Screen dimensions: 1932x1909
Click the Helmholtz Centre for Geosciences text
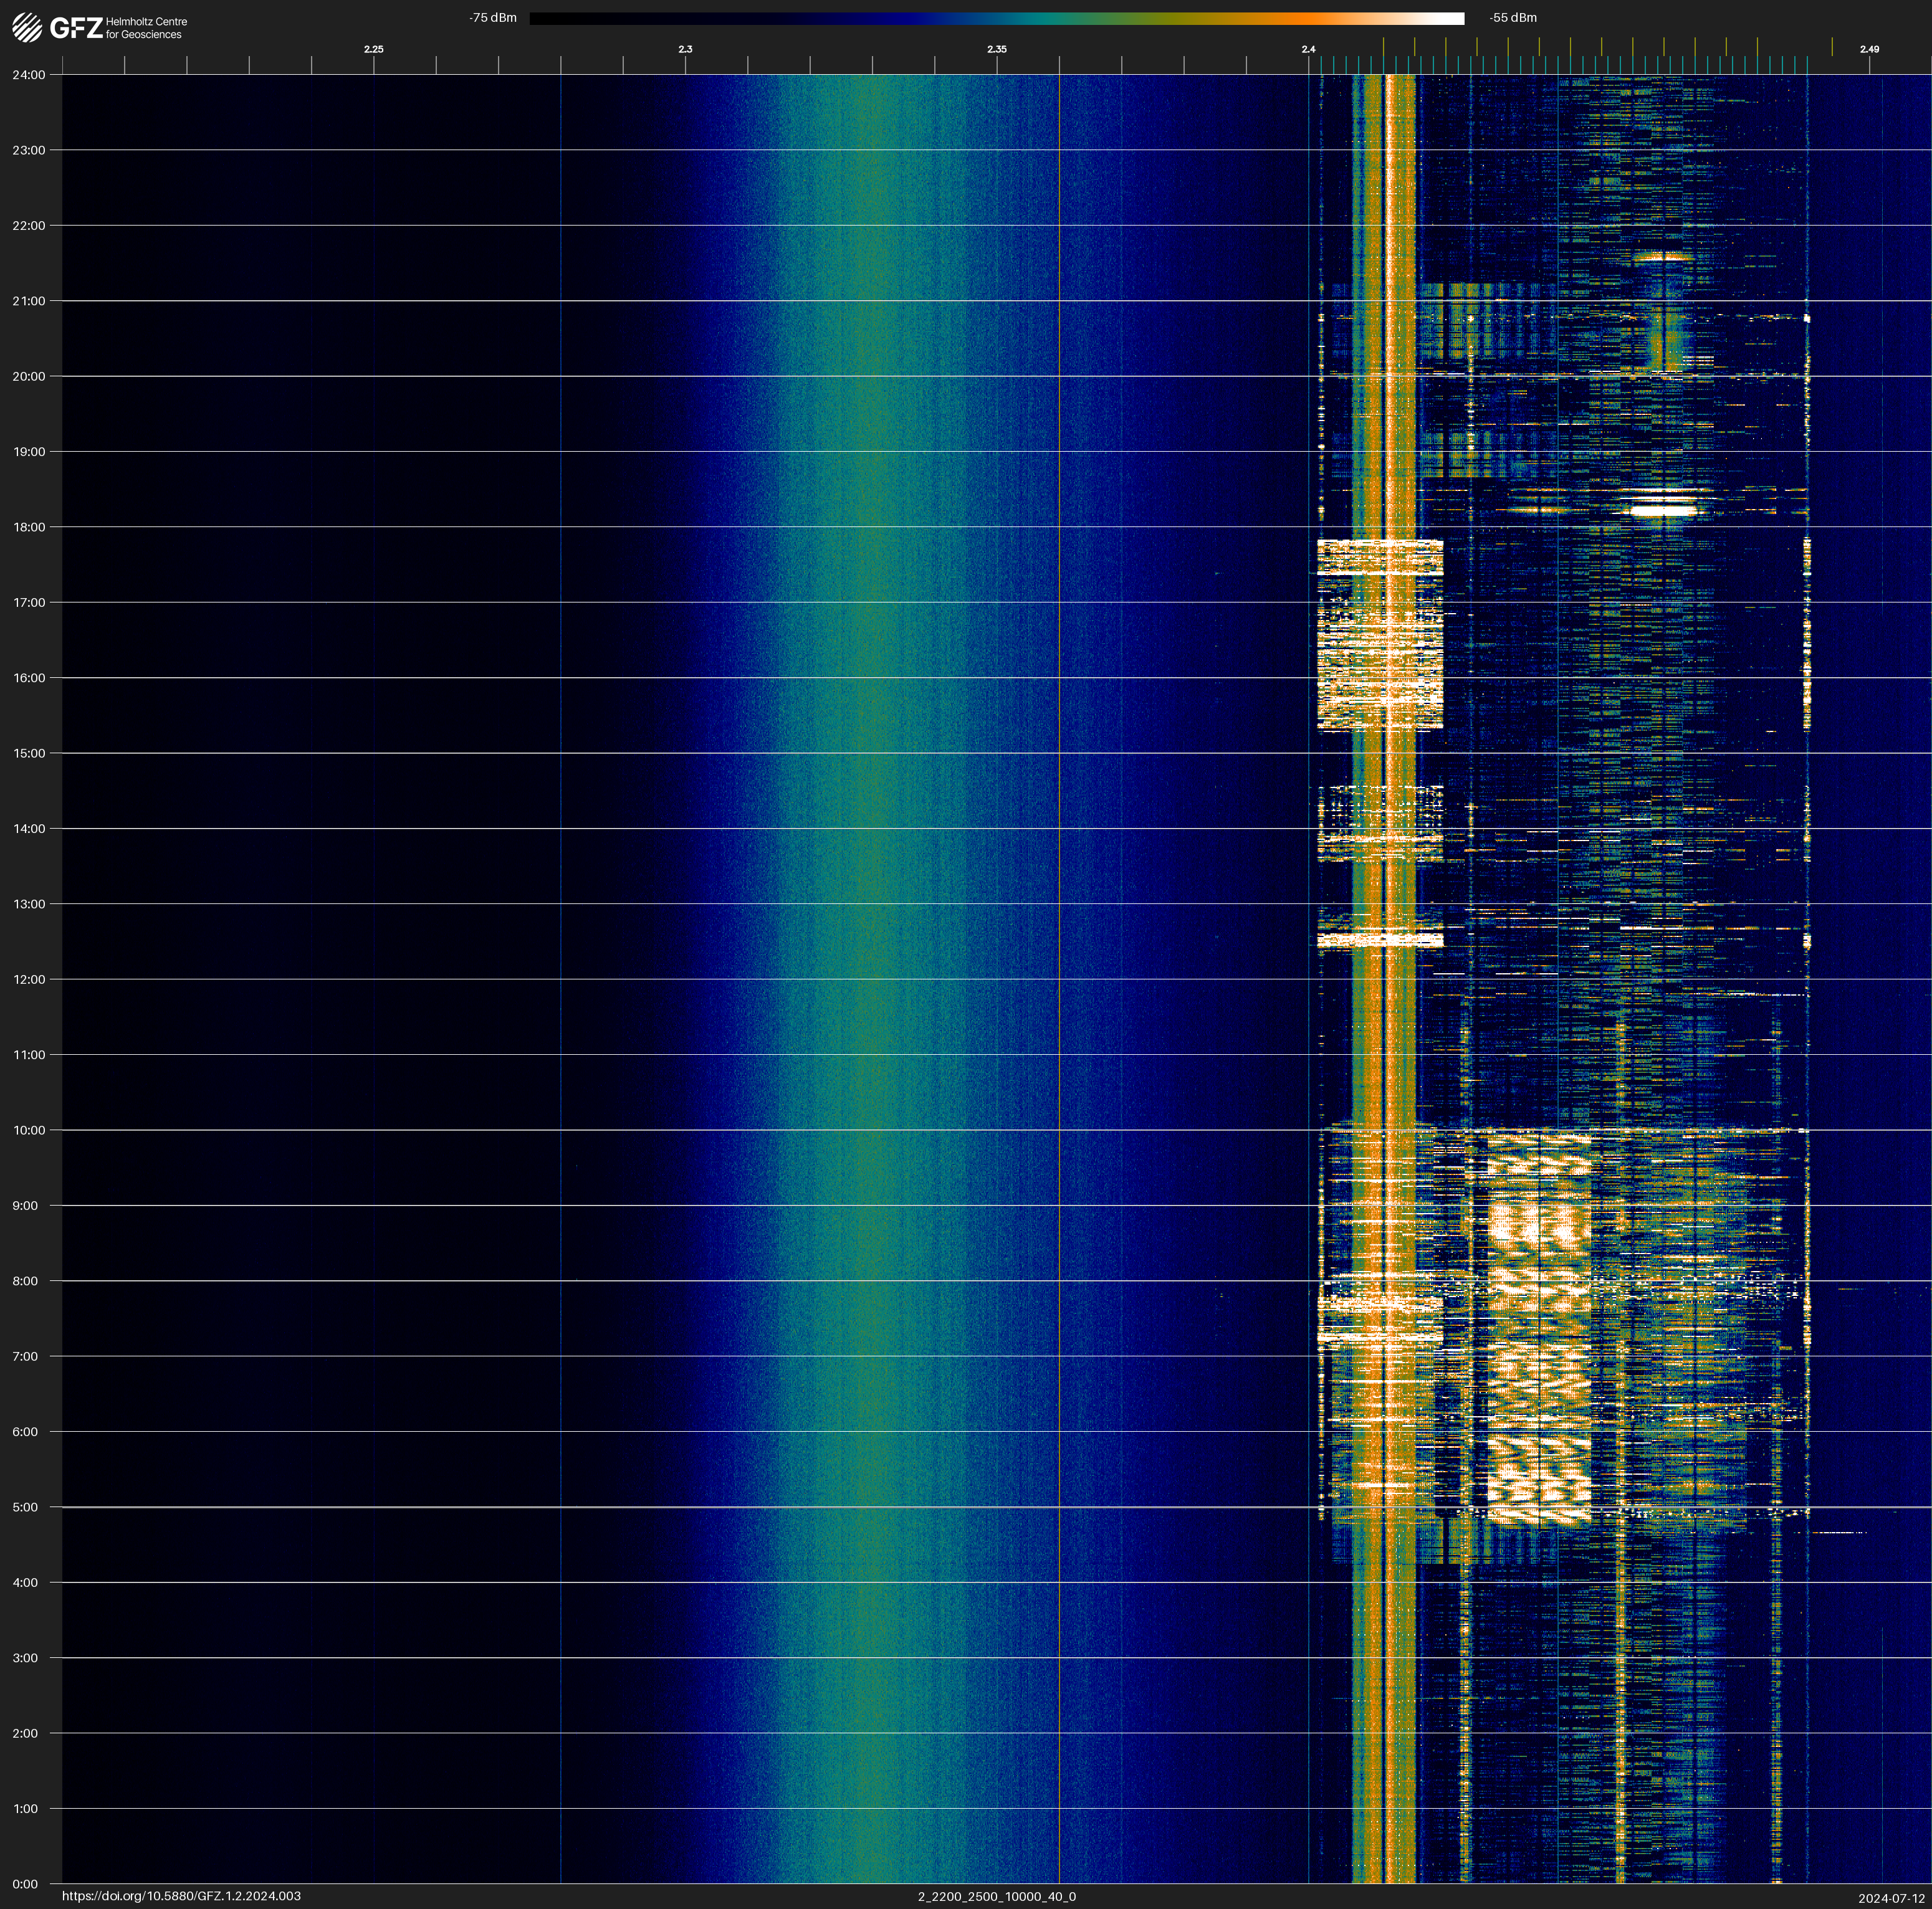[x=146, y=28]
